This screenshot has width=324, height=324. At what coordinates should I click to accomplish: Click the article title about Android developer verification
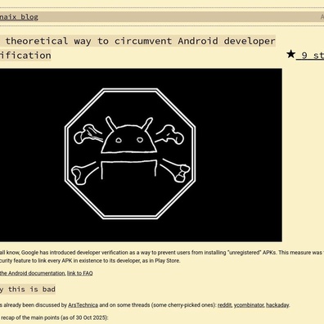tap(137, 48)
